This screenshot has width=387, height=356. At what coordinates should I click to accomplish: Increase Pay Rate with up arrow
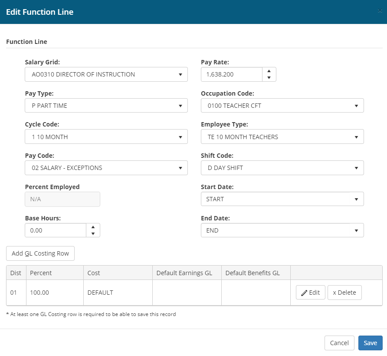[x=269, y=71]
